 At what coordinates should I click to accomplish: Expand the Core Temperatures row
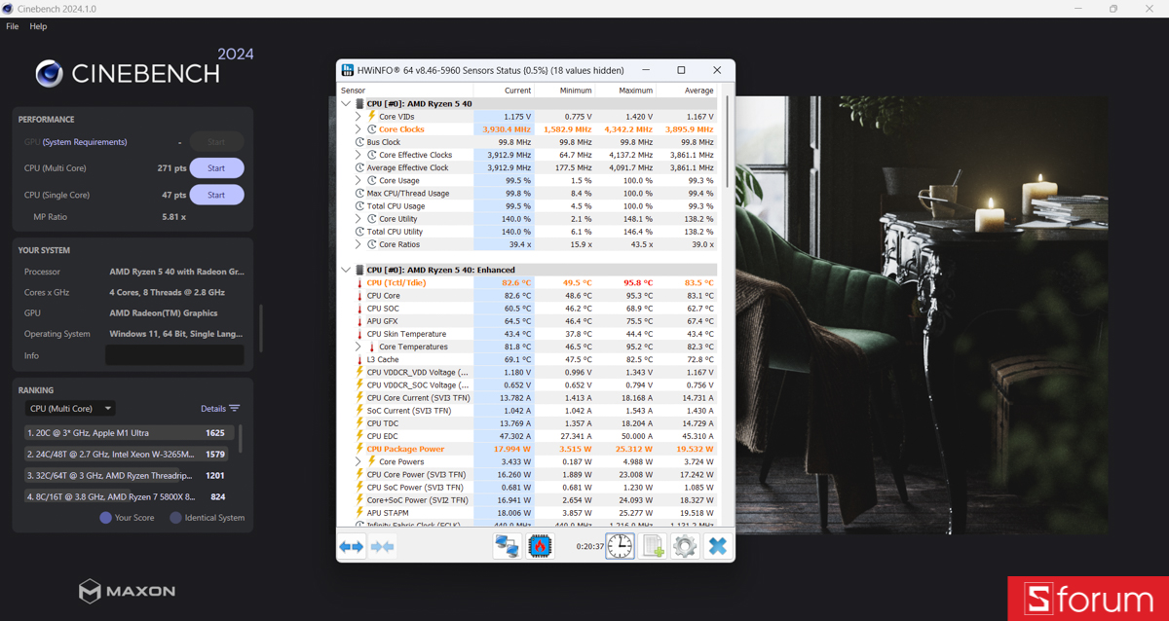point(358,347)
